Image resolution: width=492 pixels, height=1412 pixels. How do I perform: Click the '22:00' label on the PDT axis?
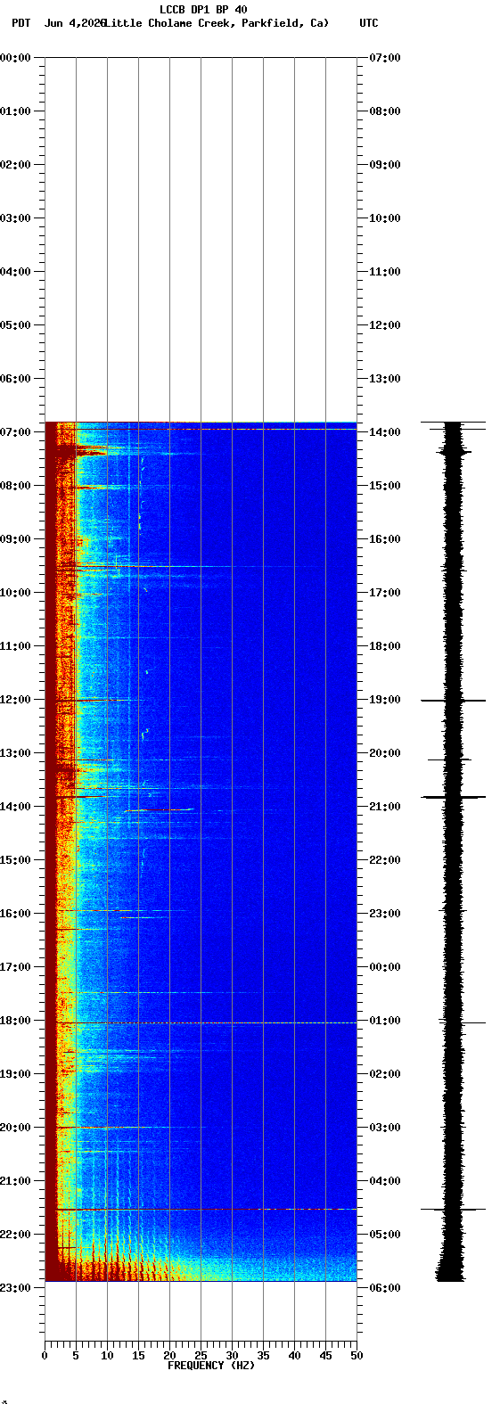point(16,1235)
